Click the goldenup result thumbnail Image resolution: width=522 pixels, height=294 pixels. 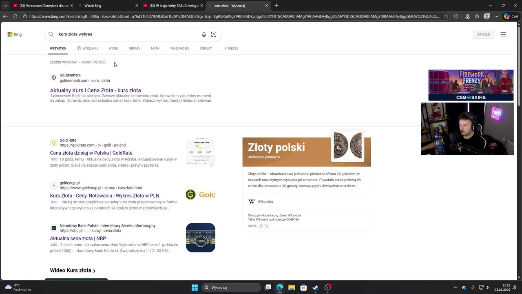pos(201,195)
